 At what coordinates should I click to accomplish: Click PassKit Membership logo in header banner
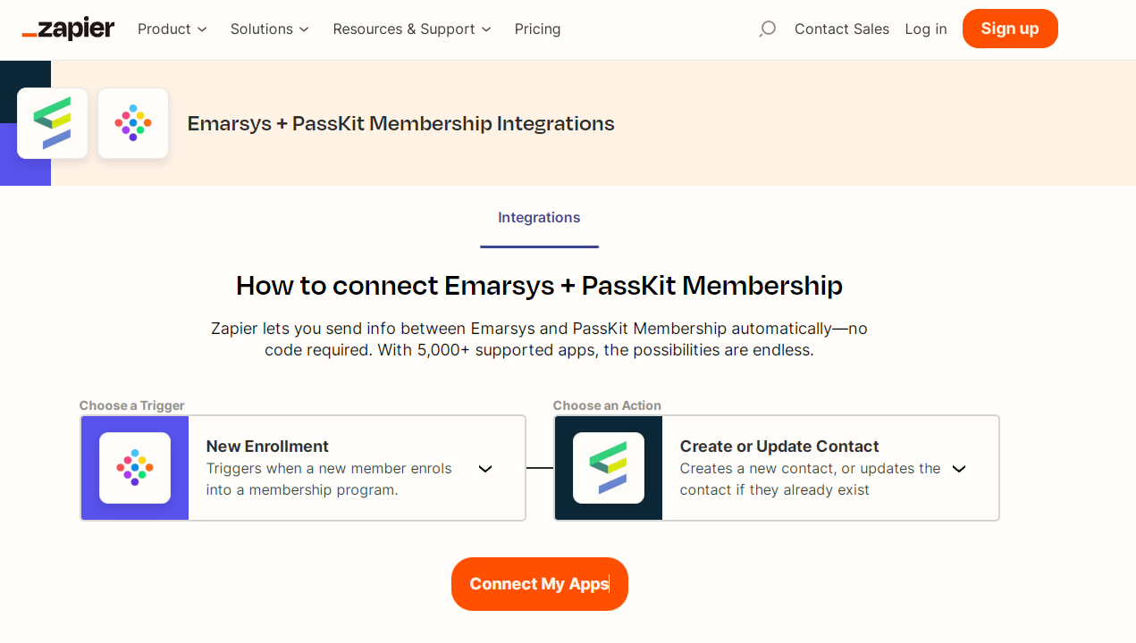click(x=133, y=123)
